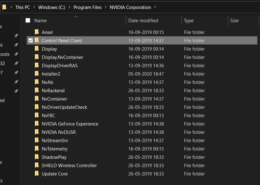The image size is (260, 185).
Task: Click the address bar folder icon
Action: click(4, 7)
